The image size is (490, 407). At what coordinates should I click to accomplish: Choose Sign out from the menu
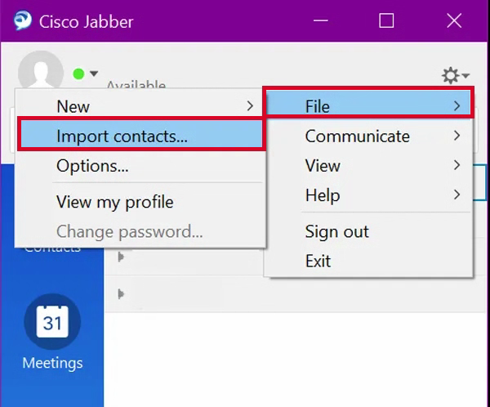(368, 231)
